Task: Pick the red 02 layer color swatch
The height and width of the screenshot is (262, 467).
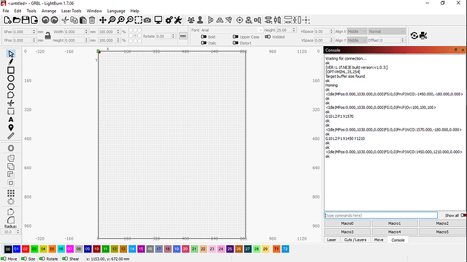Action: click(x=25, y=249)
